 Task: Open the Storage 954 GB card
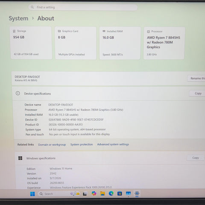tap(31, 43)
